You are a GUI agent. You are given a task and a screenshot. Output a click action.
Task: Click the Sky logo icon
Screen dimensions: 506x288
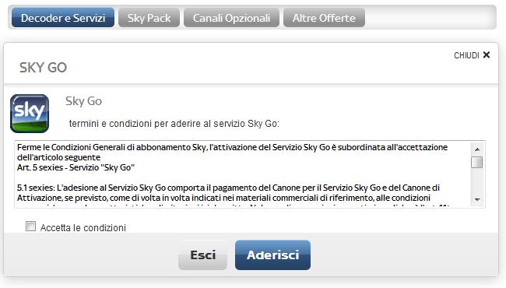coord(30,114)
